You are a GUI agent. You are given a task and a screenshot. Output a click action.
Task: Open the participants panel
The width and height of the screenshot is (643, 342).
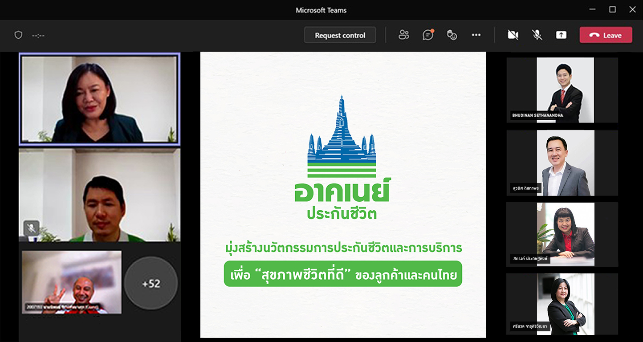point(403,35)
